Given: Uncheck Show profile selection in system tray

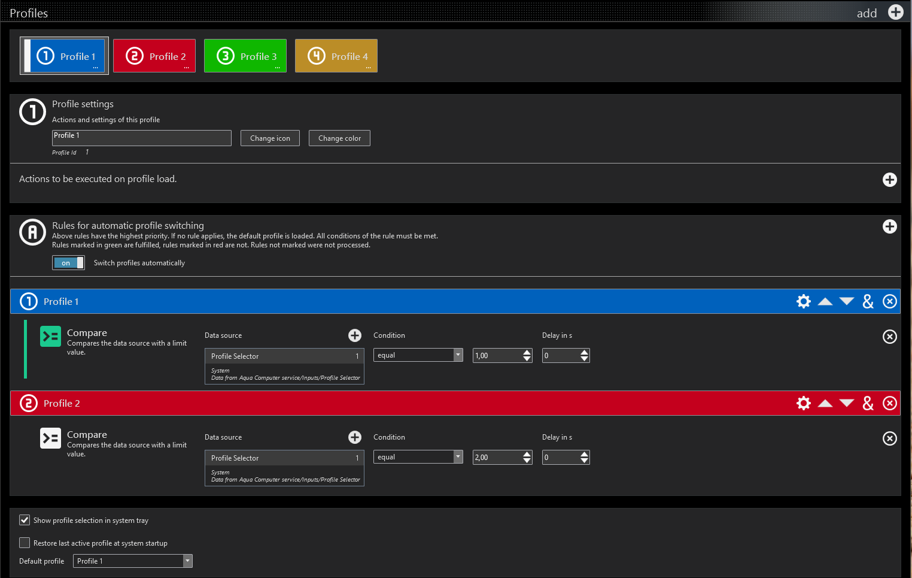Looking at the screenshot, I should click(x=25, y=520).
